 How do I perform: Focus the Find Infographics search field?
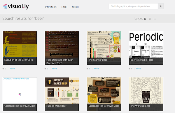tap(133, 6)
